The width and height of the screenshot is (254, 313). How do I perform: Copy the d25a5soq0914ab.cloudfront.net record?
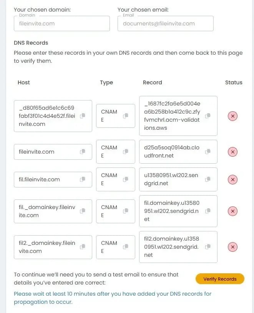pyautogui.click(x=208, y=152)
